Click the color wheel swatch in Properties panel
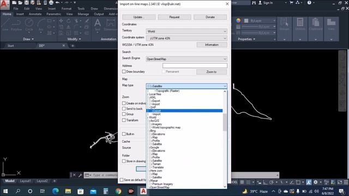349x196 pixels. 238,21
